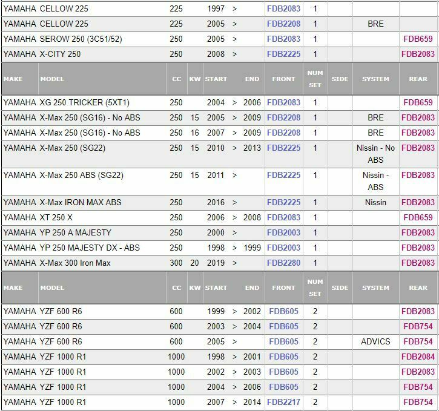Select "XT 250 X" model cell
This screenshot has width=439, height=411.
pyautogui.click(x=56, y=217)
